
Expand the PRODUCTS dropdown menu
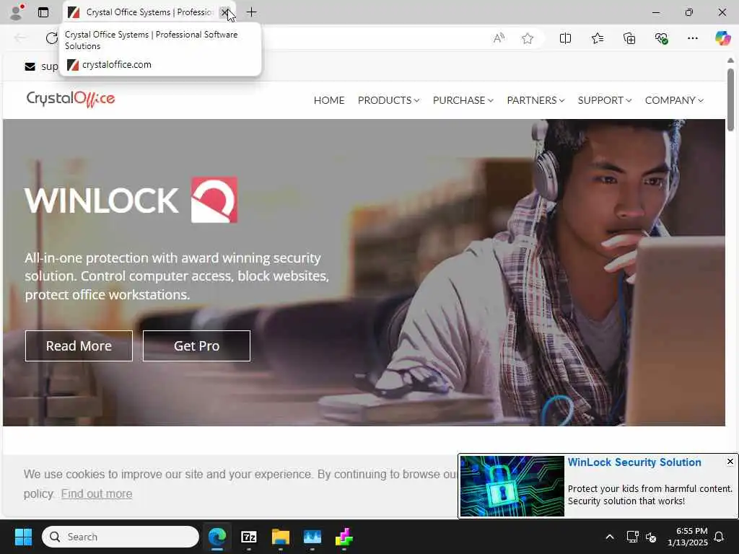click(388, 100)
